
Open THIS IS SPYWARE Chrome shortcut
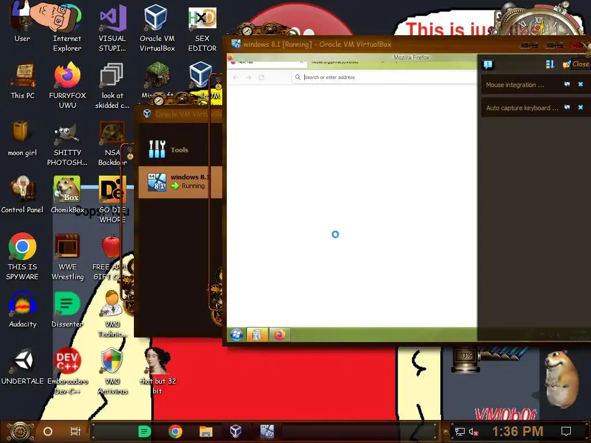[x=23, y=257]
